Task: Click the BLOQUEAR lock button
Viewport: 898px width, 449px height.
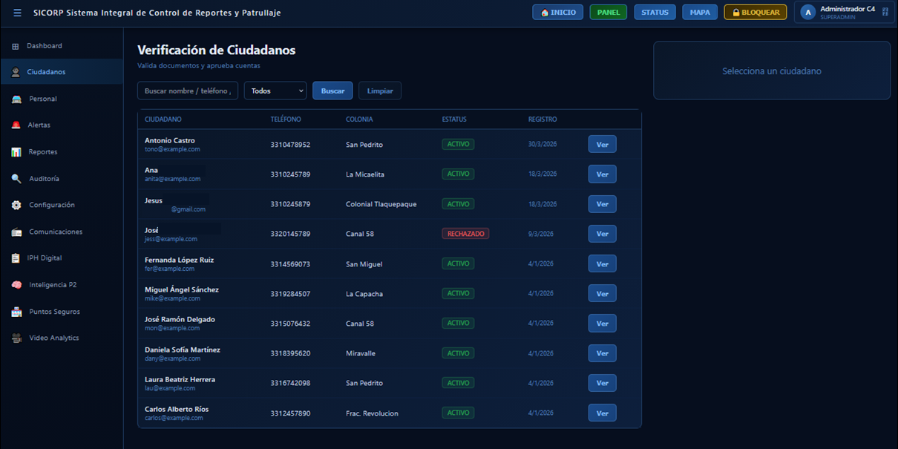Action: tap(756, 13)
